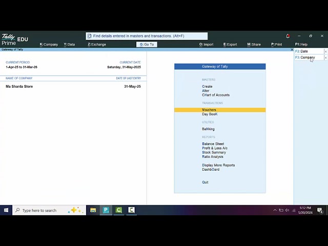Click the search icon in Find bar

pyautogui.click(x=90, y=36)
